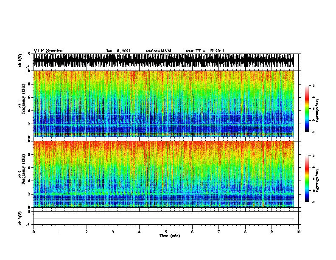Click time axis tick label "0"
This screenshot has width=336, height=260.
[34, 232]
